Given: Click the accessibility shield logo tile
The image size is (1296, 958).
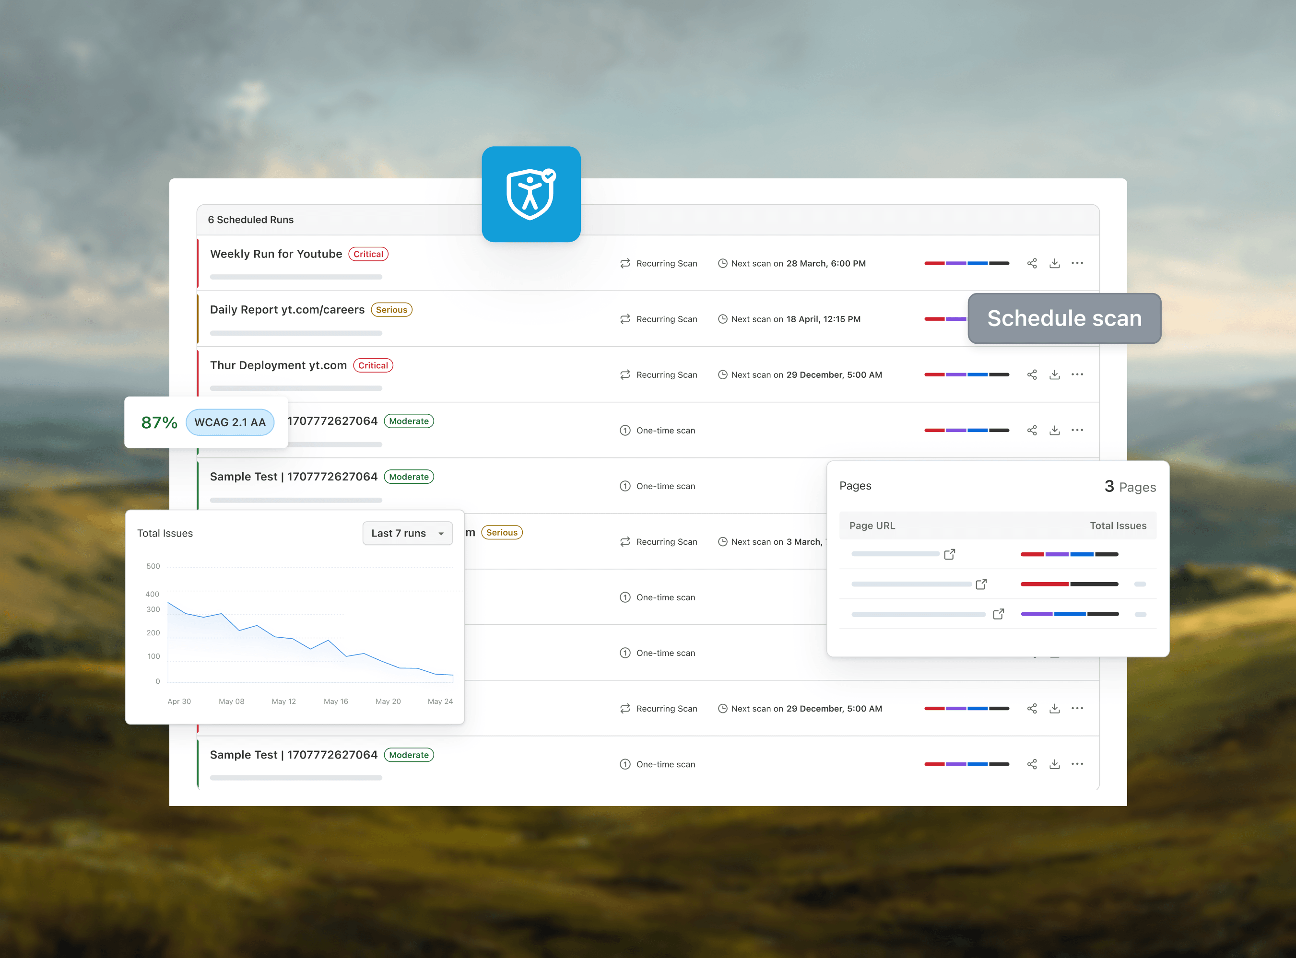Looking at the screenshot, I should click(531, 194).
